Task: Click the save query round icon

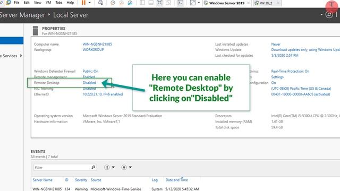Action: pyautogui.click(x=124, y=167)
